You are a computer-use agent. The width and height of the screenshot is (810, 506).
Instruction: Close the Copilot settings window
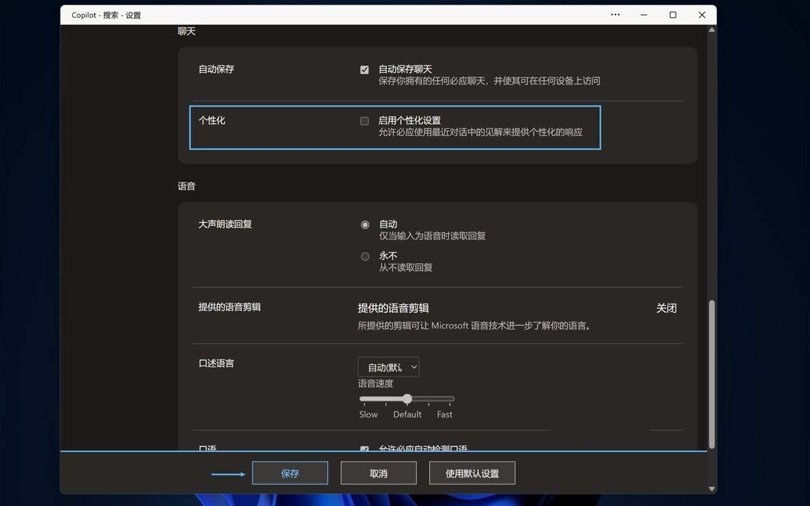click(702, 15)
